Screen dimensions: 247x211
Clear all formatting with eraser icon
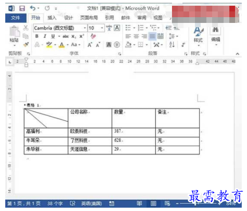point(93,36)
